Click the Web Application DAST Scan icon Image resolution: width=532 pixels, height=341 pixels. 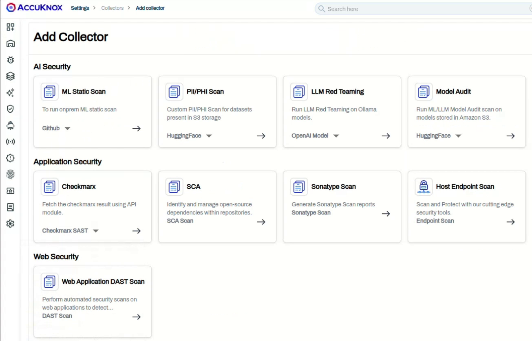50,282
